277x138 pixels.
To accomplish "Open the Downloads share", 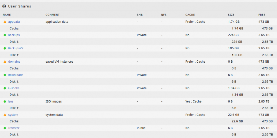I will [16, 75].
